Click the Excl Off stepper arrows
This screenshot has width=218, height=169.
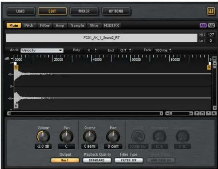(x=130, y=50)
